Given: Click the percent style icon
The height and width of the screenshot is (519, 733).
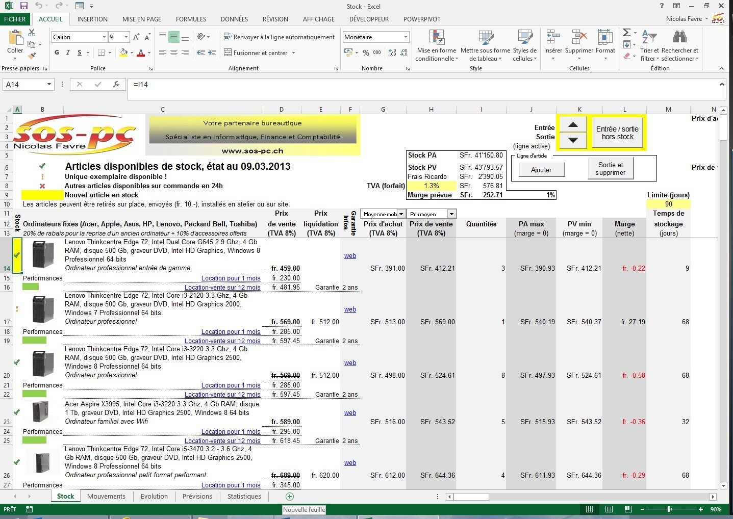Looking at the screenshot, I should (x=366, y=53).
